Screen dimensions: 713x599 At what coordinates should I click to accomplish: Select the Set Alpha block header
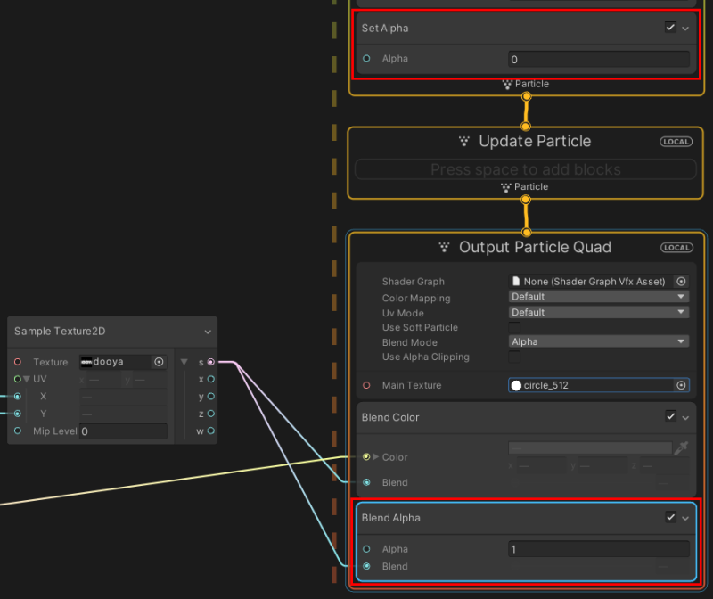[526, 28]
